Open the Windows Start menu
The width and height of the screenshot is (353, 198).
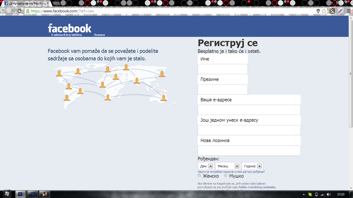[7, 194]
